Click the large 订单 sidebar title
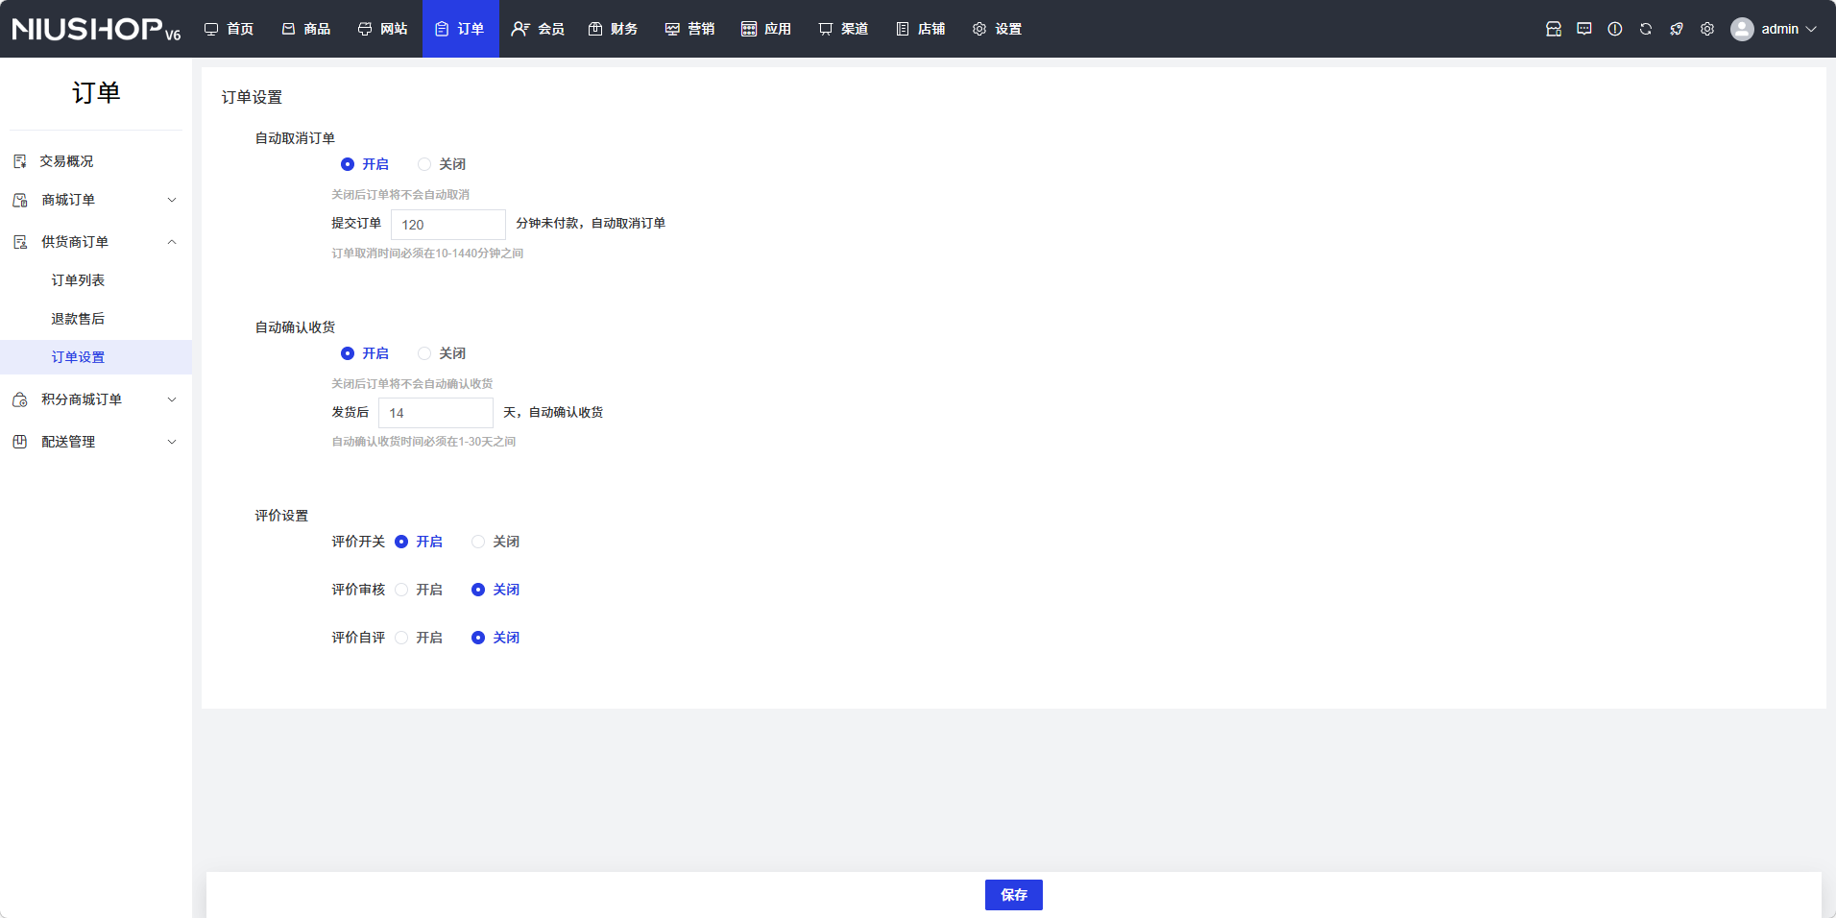The height and width of the screenshot is (918, 1836). pyautogui.click(x=96, y=92)
